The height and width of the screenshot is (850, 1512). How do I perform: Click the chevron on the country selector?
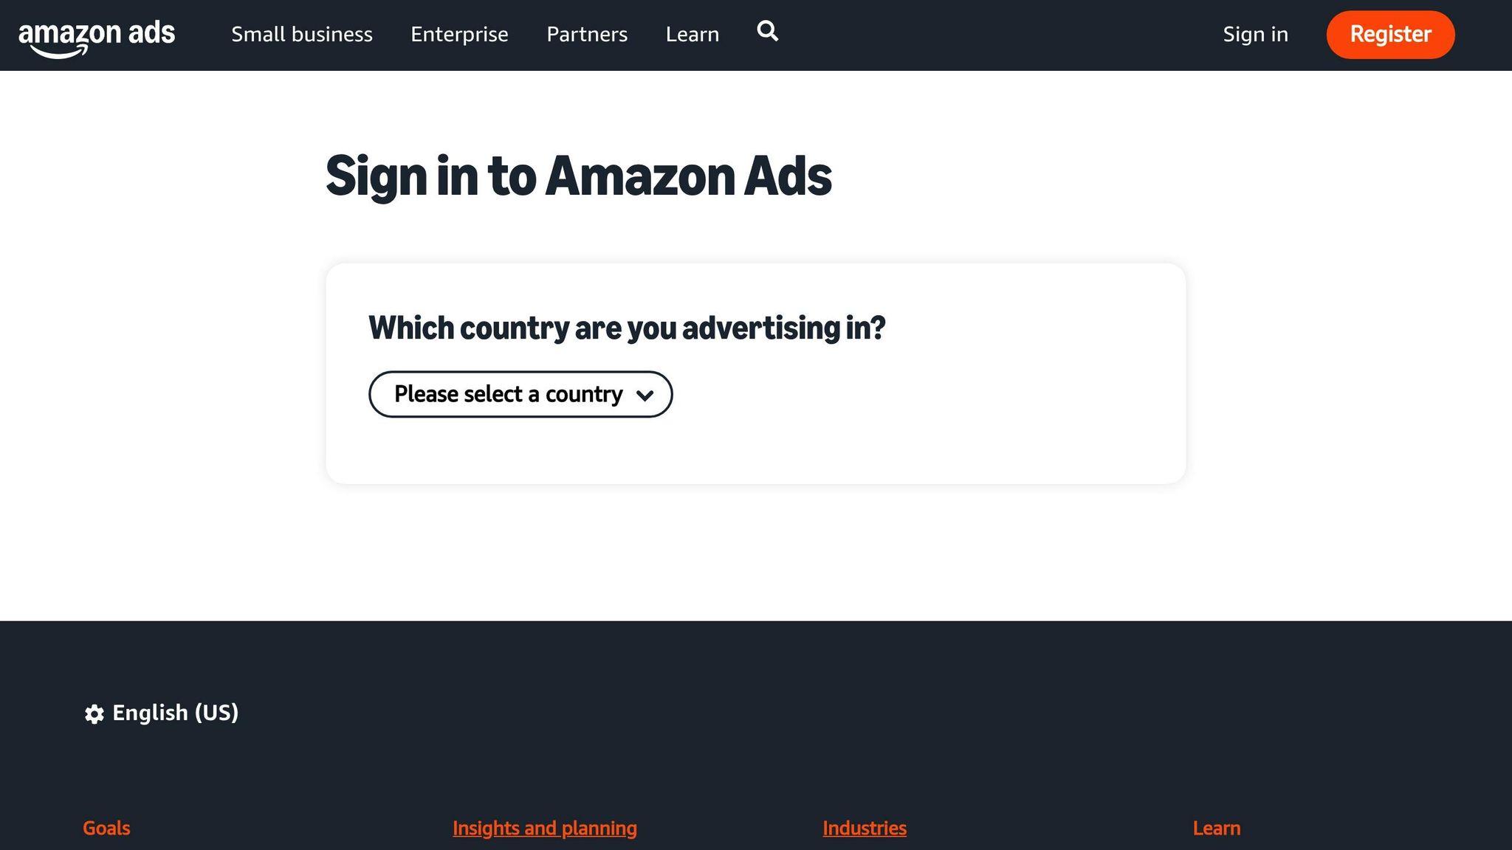click(x=645, y=395)
